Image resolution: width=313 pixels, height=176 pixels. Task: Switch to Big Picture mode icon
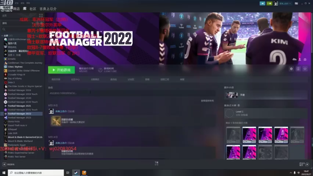pyautogui.click(x=297, y=4)
